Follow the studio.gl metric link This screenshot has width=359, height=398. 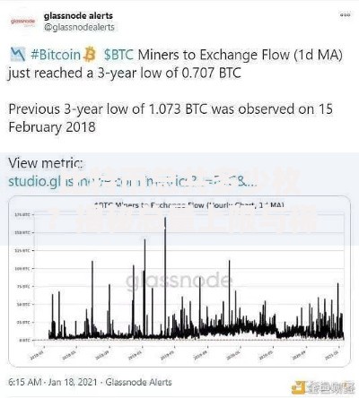pos(132,181)
